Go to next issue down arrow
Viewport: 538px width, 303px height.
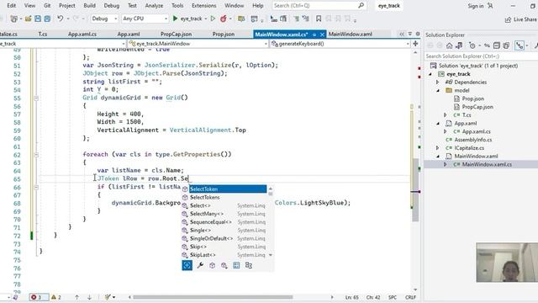89,297
